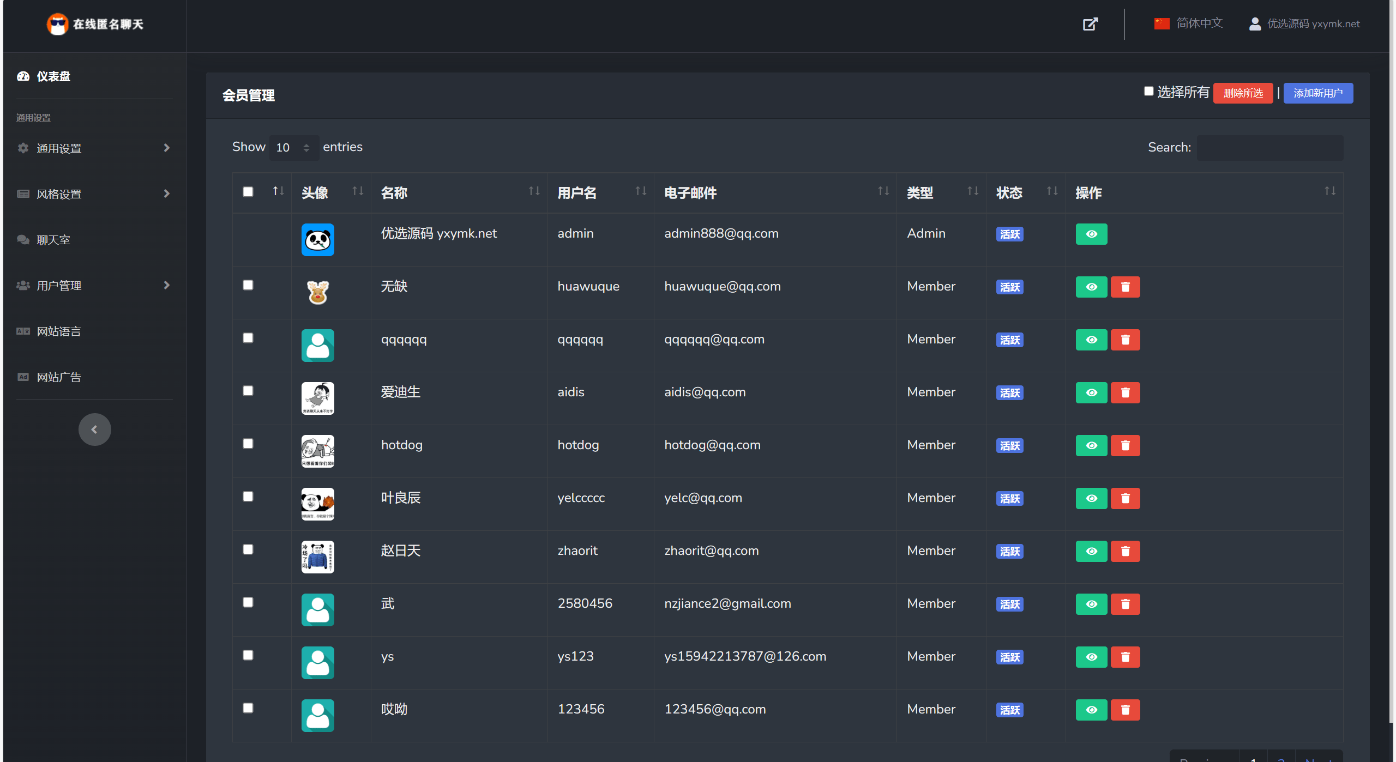Click the Search input field
1396x762 pixels.
tap(1269, 148)
